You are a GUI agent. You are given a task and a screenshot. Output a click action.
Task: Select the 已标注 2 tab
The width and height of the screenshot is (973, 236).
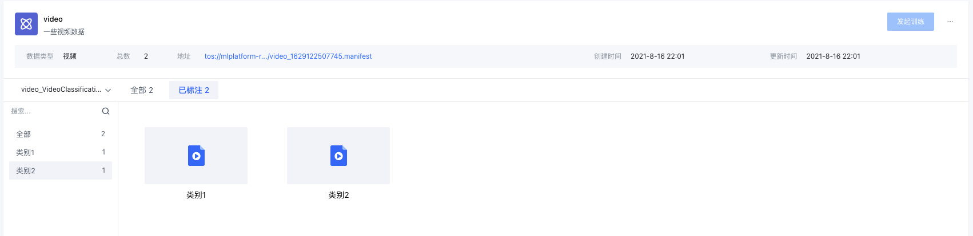click(x=194, y=90)
